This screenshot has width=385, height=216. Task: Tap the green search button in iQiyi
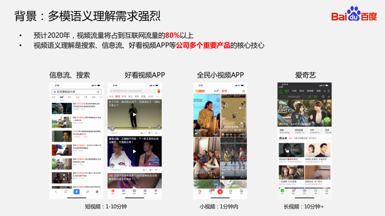315,97
